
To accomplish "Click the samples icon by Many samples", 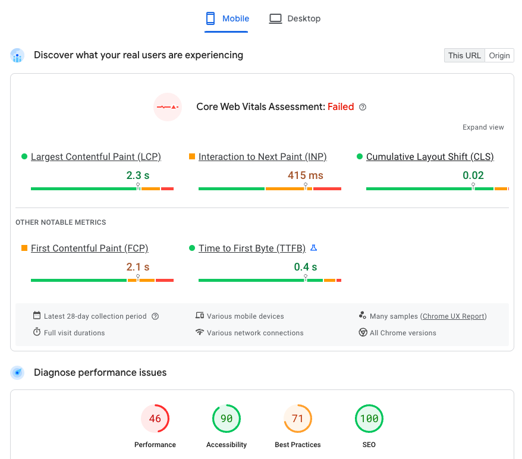I will (x=363, y=315).
